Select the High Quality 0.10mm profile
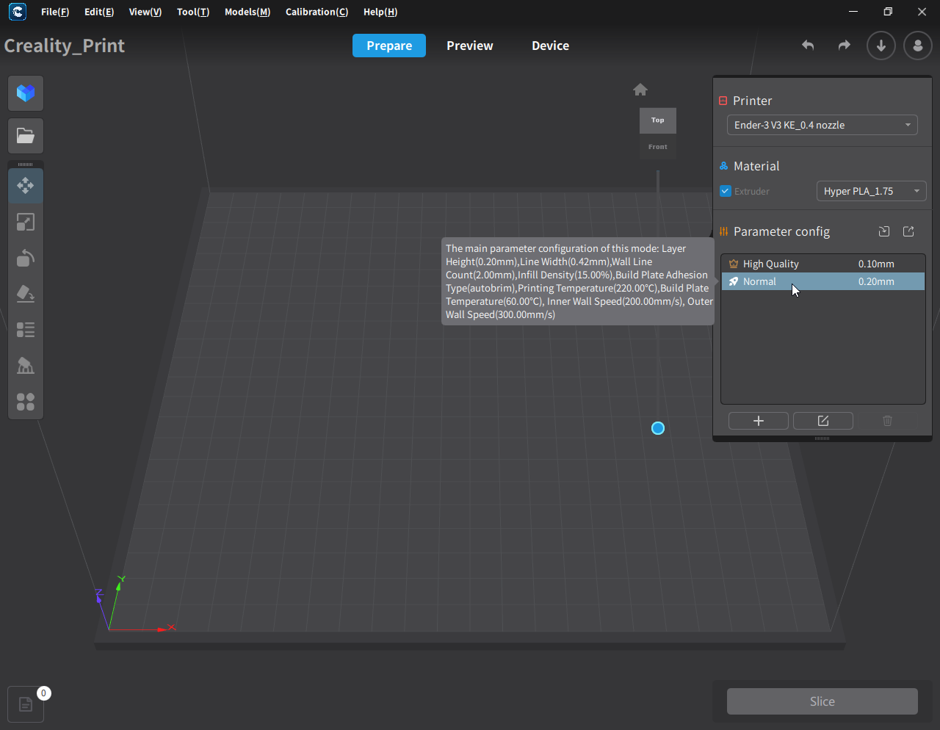This screenshot has width=940, height=730. point(823,264)
